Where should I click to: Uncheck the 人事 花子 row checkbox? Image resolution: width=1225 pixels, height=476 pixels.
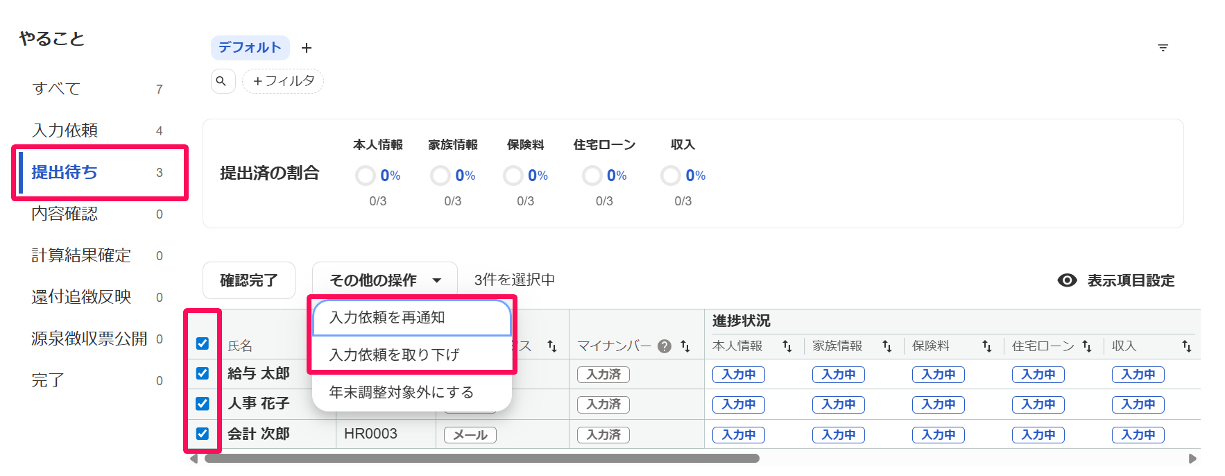203,403
